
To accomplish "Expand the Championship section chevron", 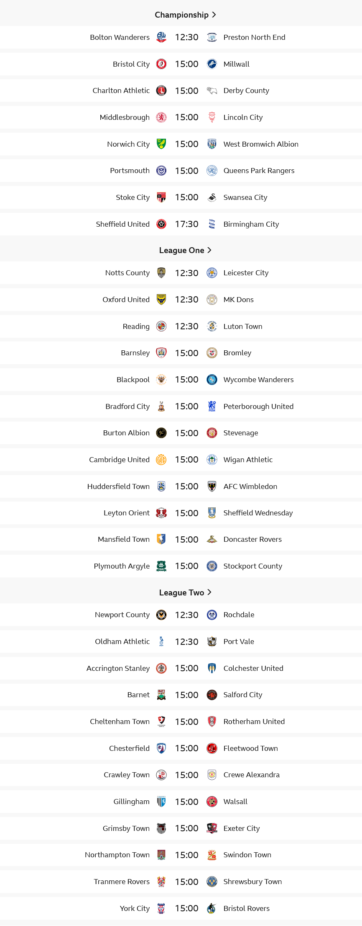I will pyautogui.click(x=214, y=15).
